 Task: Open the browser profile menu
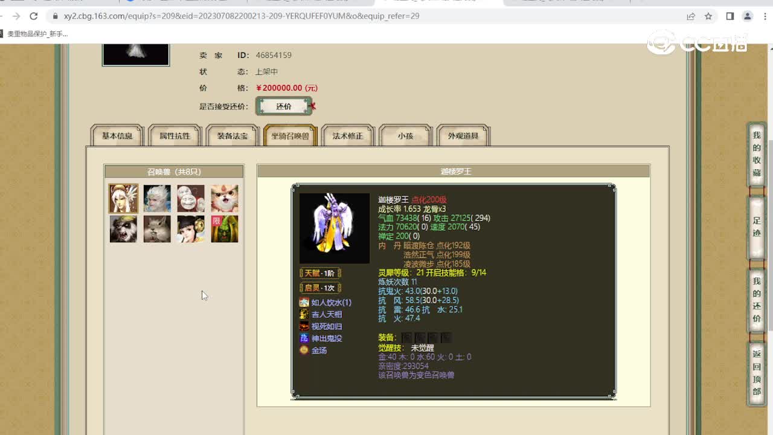748,16
